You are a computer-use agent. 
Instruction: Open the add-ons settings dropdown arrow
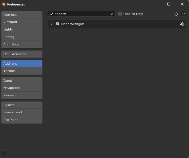[x=184, y=14]
